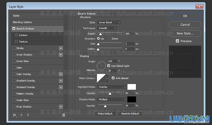This screenshot has width=212, height=125.
Task: Click the Gloss Contour thumbnail
Action: 101,78
